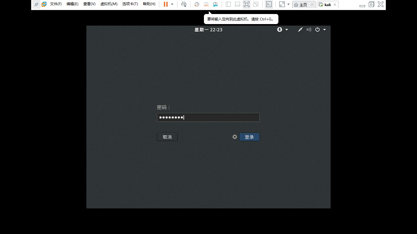The width and height of the screenshot is (417, 234).
Task: Click the pin toolbar icon
Action: 36,4
